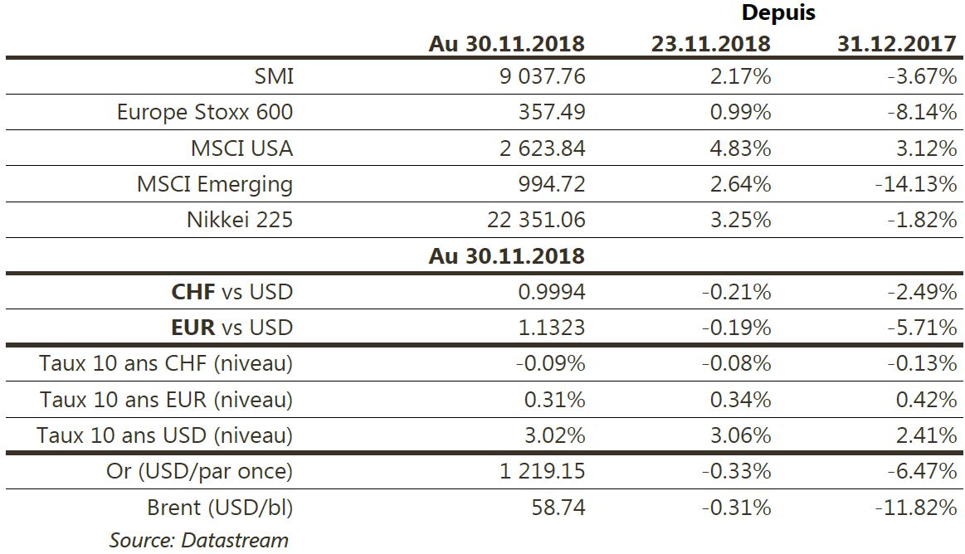The width and height of the screenshot is (965, 554).
Task: Select the MSCI Emerging row label
Action: 215,184
